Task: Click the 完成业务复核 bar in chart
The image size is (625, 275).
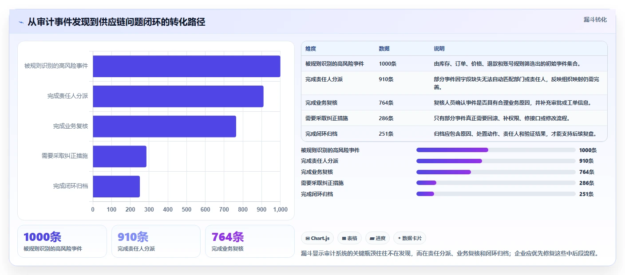Action: tap(164, 126)
